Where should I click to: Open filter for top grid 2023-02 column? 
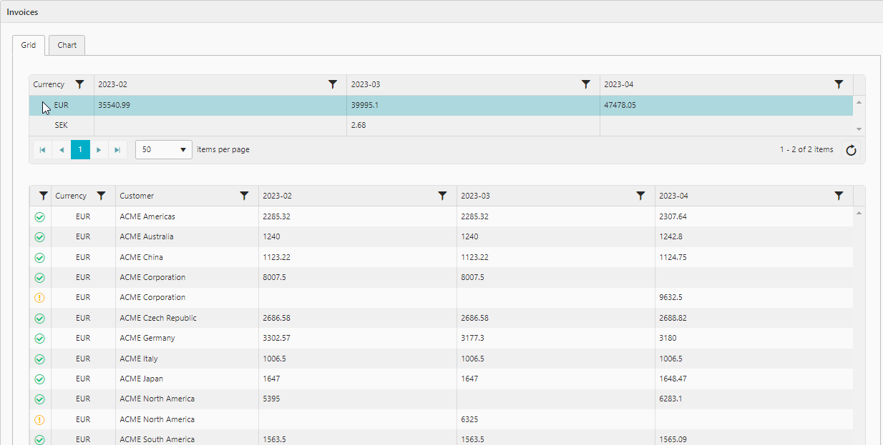pyautogui.click(x=333, y=84)
